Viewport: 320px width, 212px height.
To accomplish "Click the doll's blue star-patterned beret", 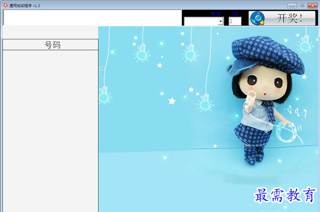I will tap(267, 56).
